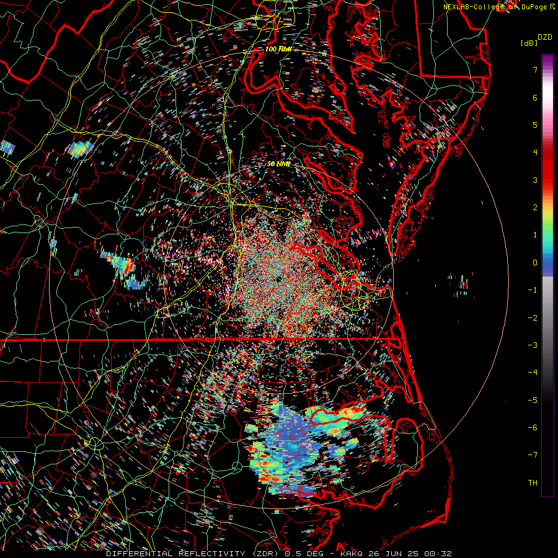The width and height of the screenshot is (558, 558).
Task: Click scale value 6 on legend
Action: tap(535, 97)
